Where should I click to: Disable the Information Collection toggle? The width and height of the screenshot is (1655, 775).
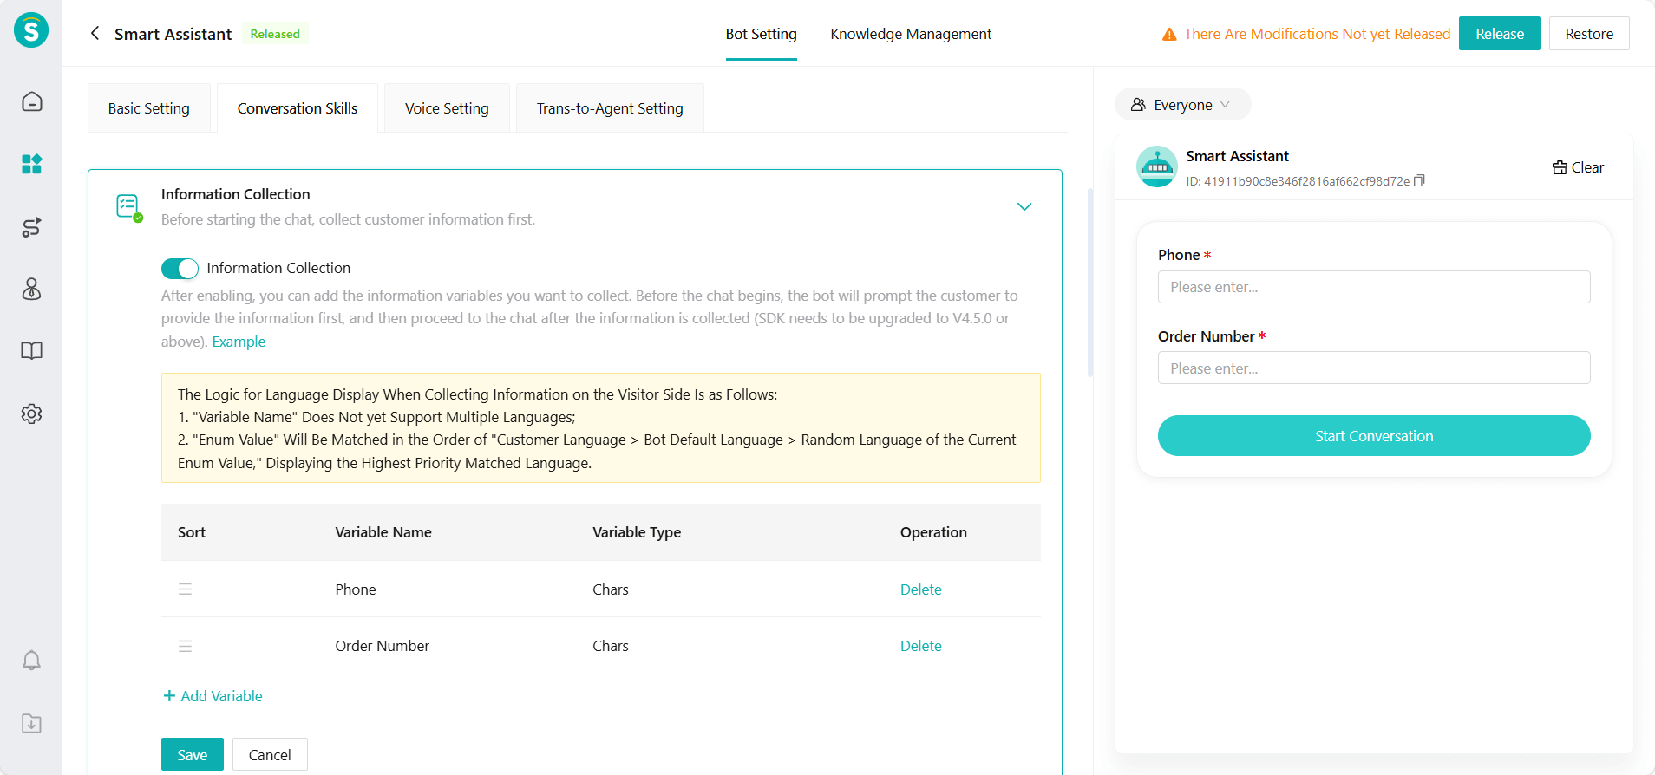180,269
